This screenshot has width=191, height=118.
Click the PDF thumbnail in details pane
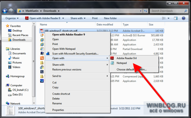10,110
